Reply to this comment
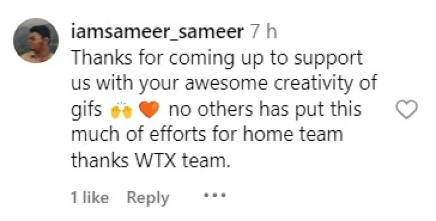The width and height of the screenshot is (436, 221). [148, 198]
